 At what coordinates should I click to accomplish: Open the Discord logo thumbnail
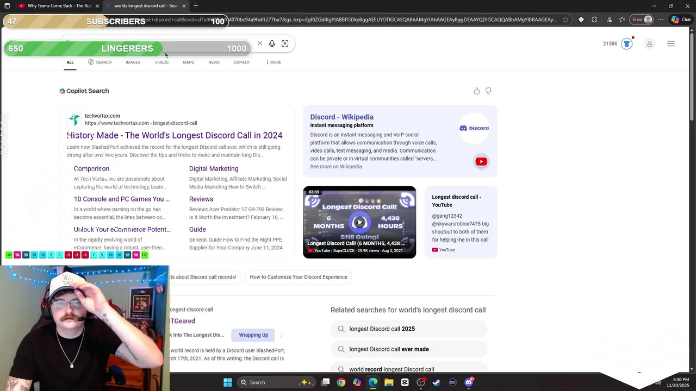(474, 128)
